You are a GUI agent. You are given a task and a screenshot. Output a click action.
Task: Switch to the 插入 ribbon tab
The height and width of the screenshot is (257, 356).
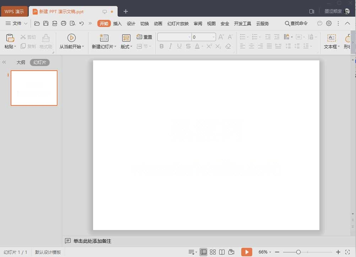(x=117, y=23)
